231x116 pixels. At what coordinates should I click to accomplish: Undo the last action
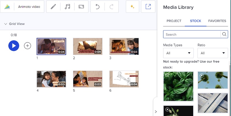pyautogui.click(x=98, y=7)
